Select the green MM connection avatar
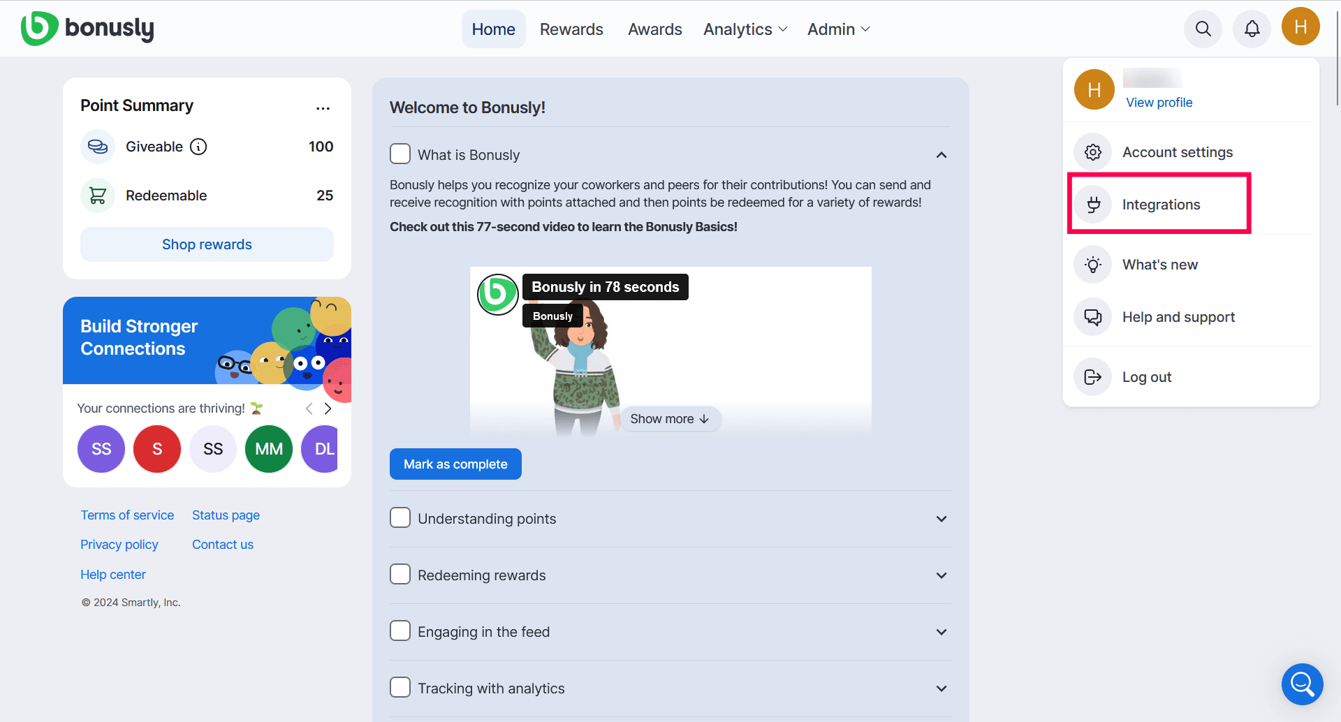Screen dimensions: 1341x722 click(x=269, y=449)
